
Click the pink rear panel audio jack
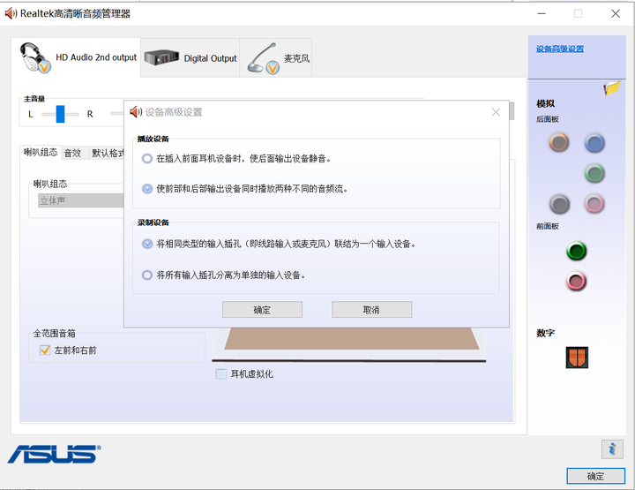pyautogui.click(x=594, y=203)
